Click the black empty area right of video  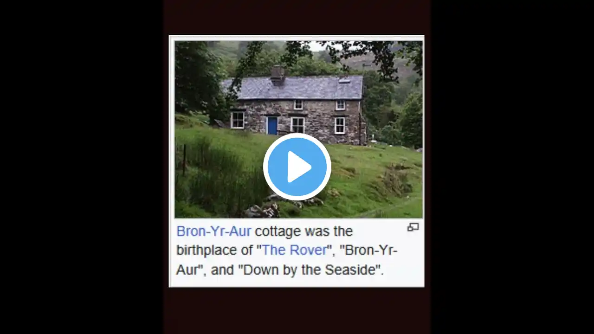[512, 167]
